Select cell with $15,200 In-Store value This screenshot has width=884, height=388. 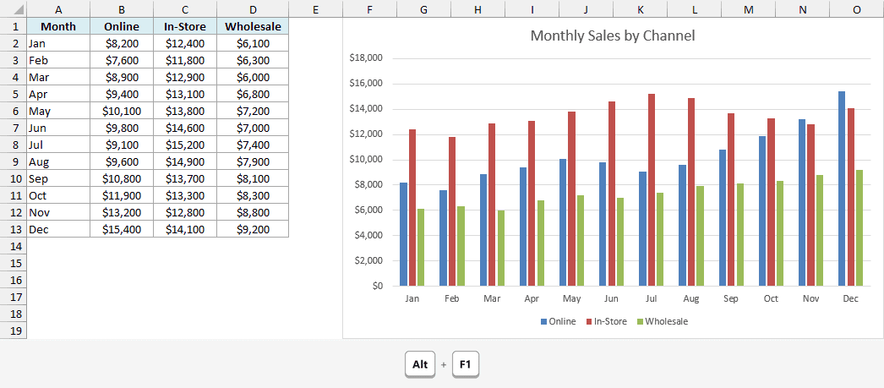185,145
